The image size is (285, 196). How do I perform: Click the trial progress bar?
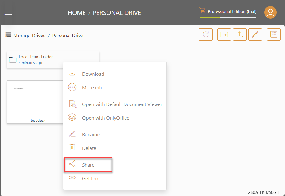[x=228, y=18]
